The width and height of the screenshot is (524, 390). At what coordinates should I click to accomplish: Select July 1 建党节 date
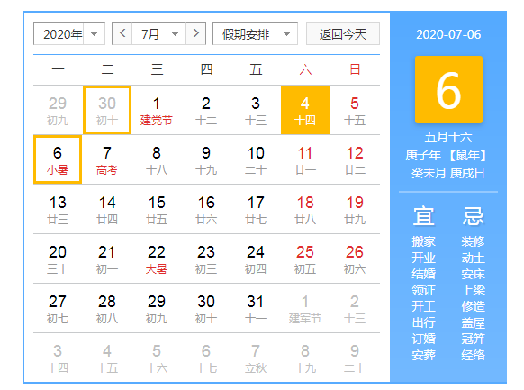click(157, 110)
